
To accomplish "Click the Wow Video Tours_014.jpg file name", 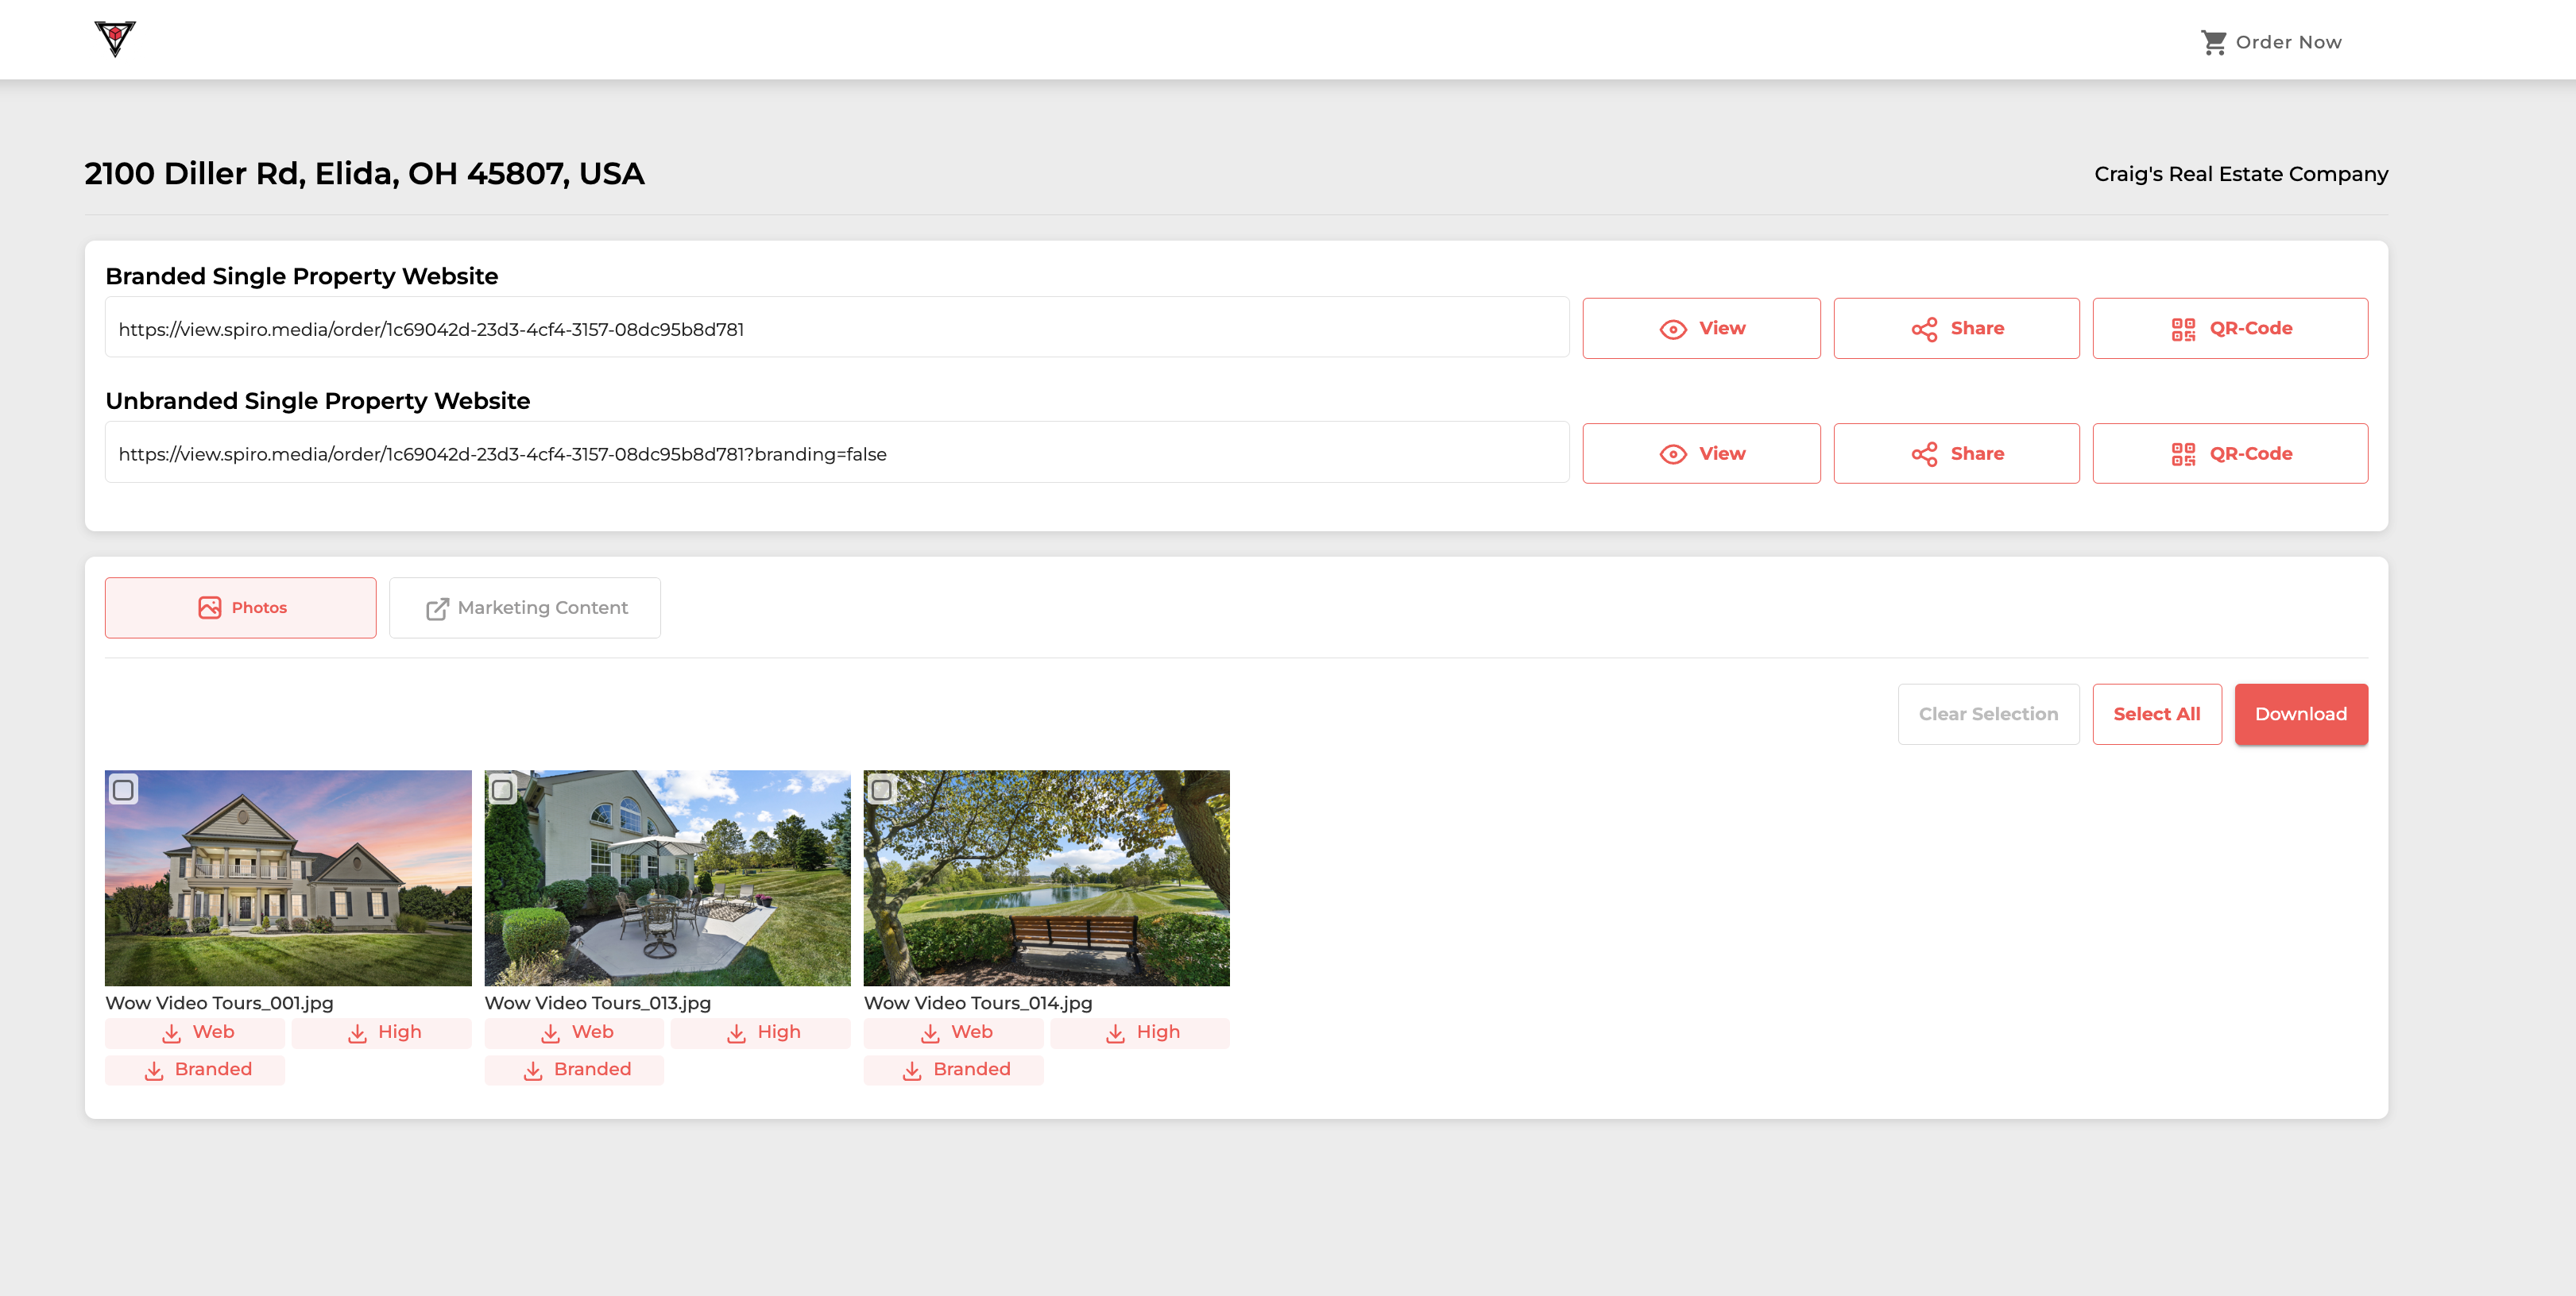I will [978, 1002].
